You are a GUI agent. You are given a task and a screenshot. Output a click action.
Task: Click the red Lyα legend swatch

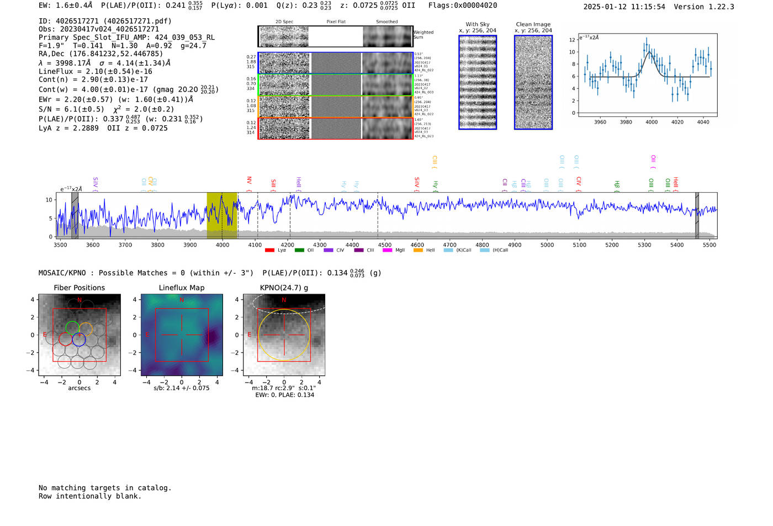click(x=269, y=250)
